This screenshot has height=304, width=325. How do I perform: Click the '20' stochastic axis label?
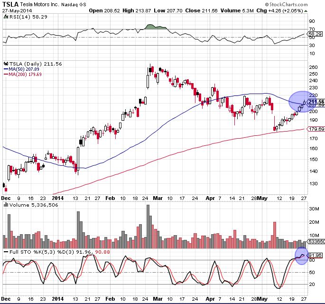tap(312, 284)
